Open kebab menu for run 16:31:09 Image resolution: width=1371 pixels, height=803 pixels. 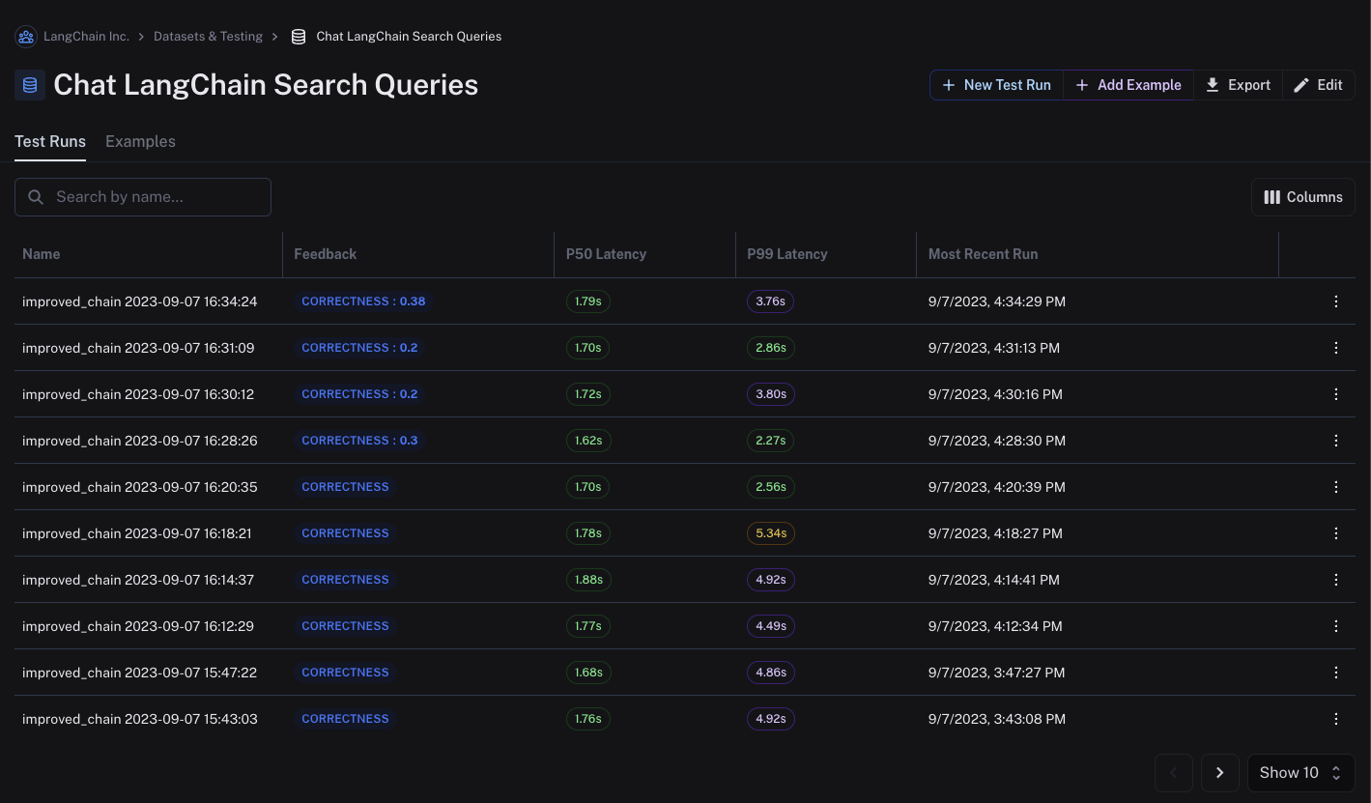click(x=1336, y=348)
